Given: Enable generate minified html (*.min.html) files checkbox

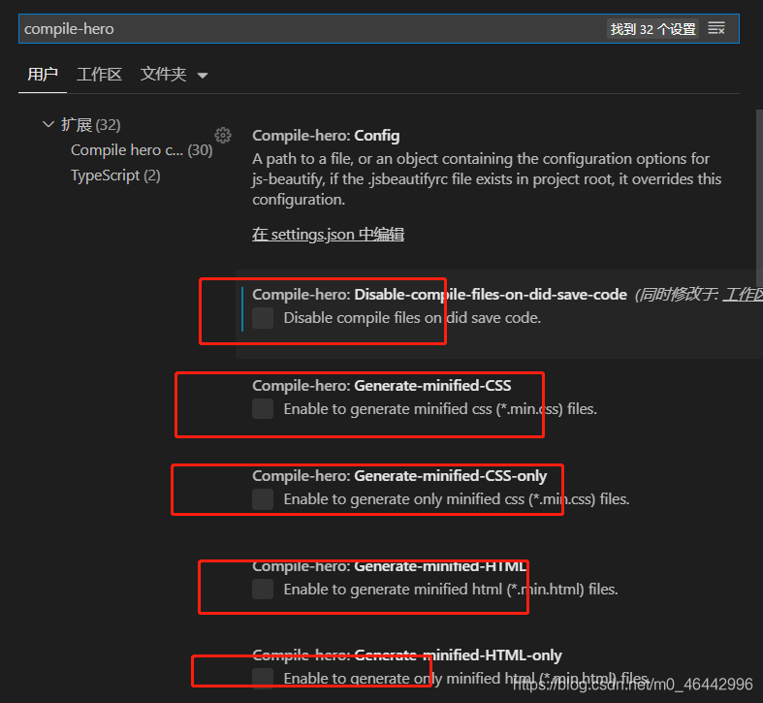Looking at the screenshot, I should pyautogui.click(x=263, y=590).
